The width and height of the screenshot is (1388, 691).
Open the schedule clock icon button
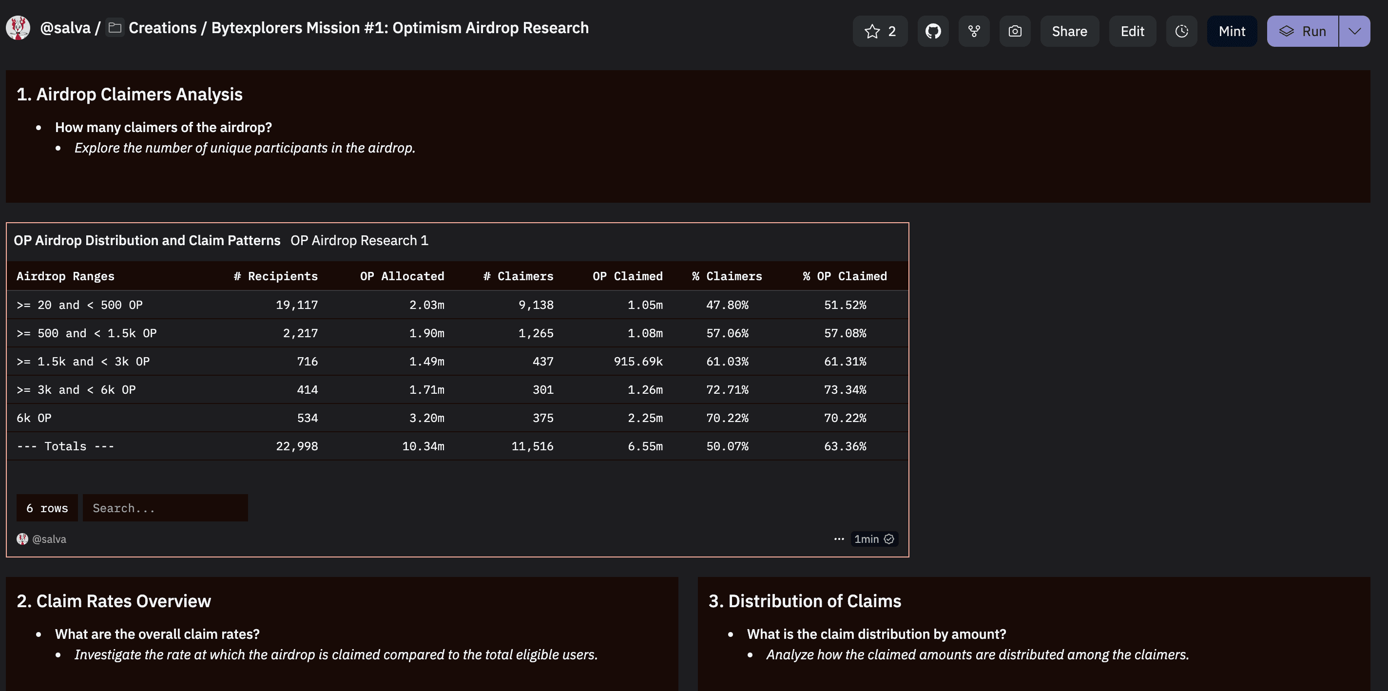[1182, 31]
